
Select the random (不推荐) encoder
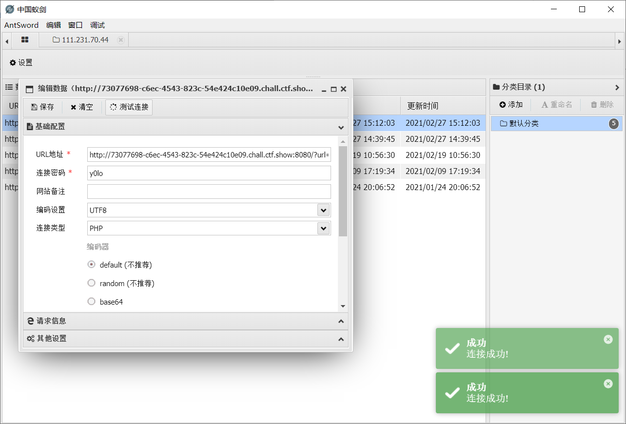coord(91,283)
